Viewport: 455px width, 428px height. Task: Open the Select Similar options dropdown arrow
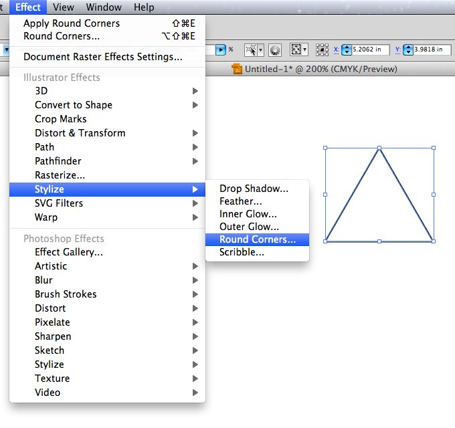[x=260, y=50]
